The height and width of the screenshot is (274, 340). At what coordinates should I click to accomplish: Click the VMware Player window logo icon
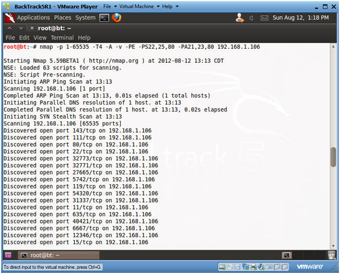[7, 6]
